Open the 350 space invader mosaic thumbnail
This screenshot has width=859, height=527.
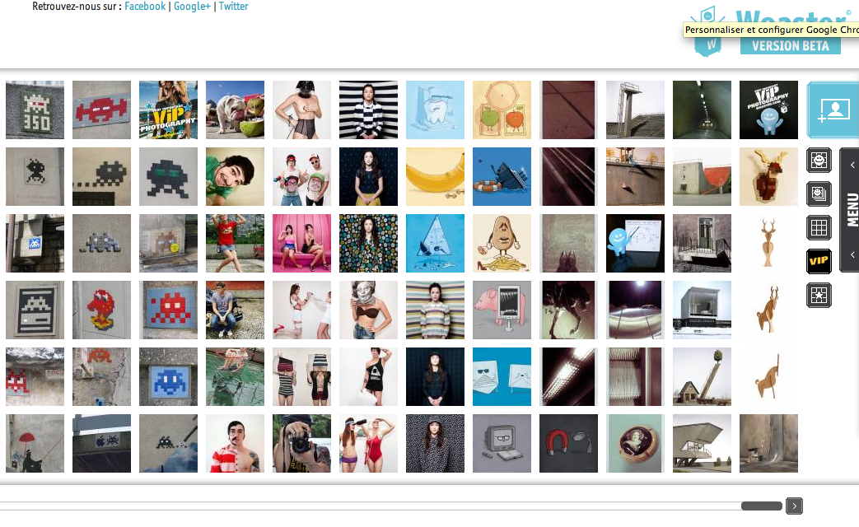tap(35, 110)
